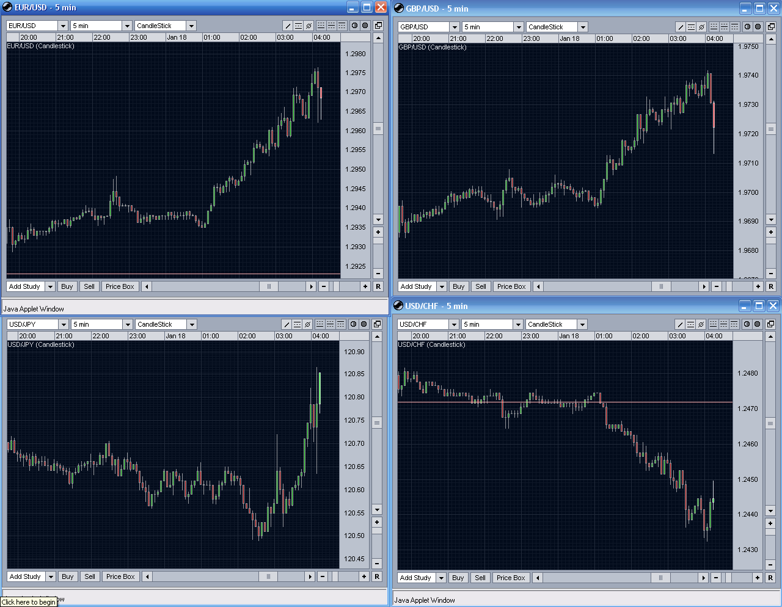The height and width of the screenshot is (607, 782).
Task: Select the half-shaded circle theme icon on GBP/USD
Action: 747,26
